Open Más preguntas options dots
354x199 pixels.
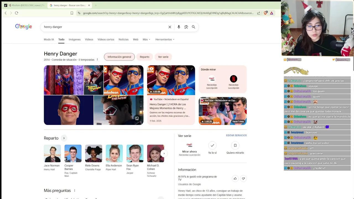point(74,190)
